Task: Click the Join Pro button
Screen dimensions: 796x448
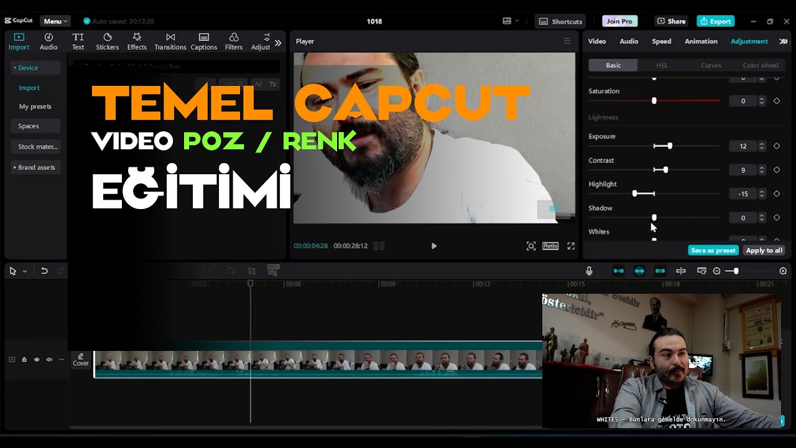Action: click(x=619, y=21)
